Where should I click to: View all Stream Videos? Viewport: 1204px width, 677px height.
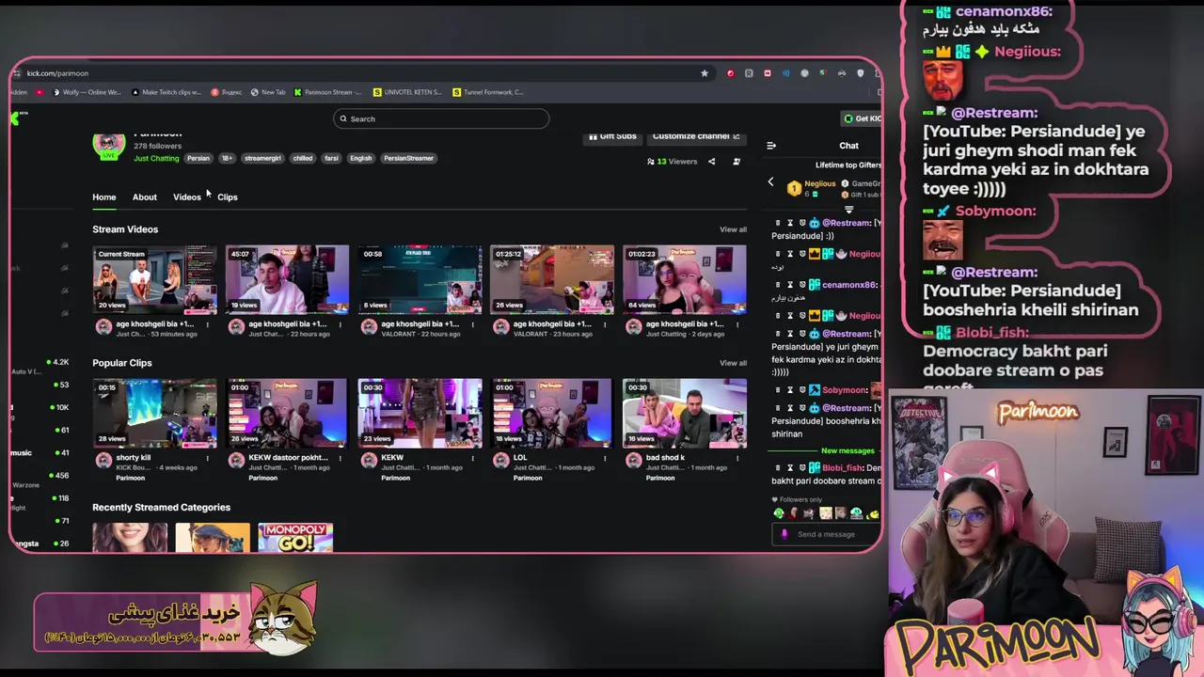coord(733,229)
